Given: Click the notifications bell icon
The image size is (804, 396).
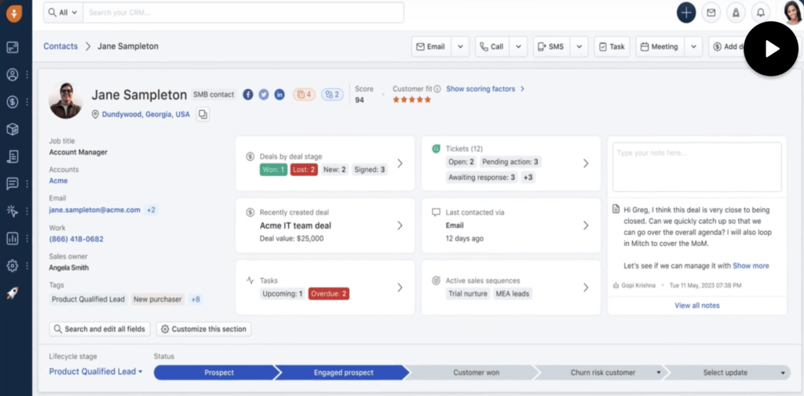Looking at the screenshot, I should tap(760, 13).
